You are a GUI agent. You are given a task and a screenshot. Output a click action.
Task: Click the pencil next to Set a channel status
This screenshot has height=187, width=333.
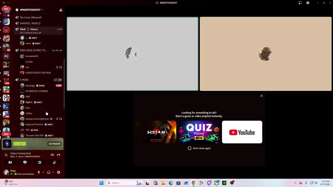(40, 33)
